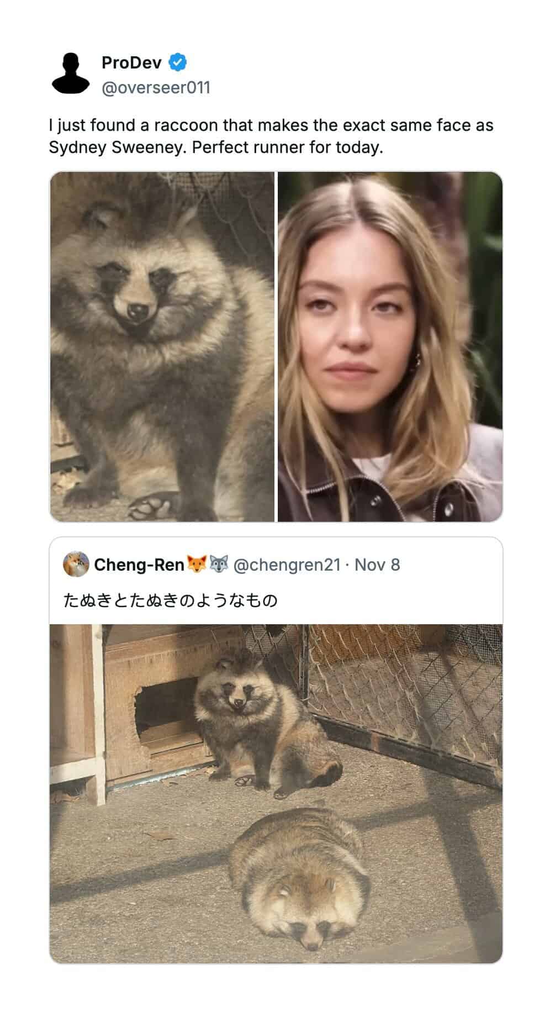The height and width of the screenshot is (1012, 550).
Task: Click the Japanese text in quoted tweet
Action: [x=170, y=600]
